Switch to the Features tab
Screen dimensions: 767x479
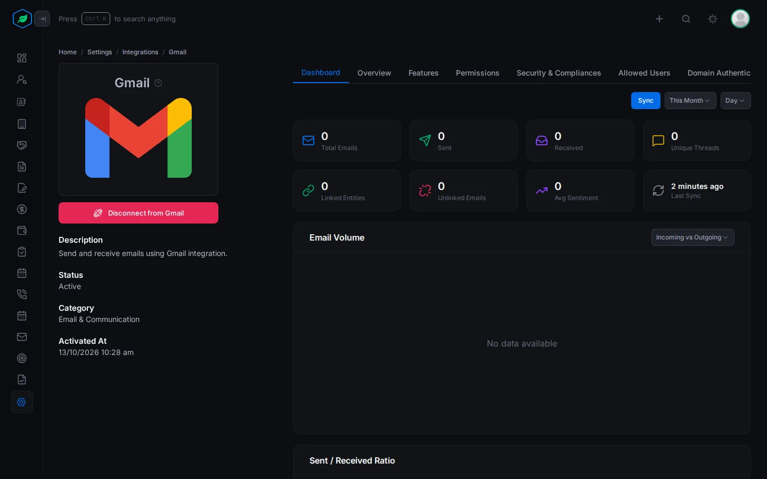click(x=423, y=73)
